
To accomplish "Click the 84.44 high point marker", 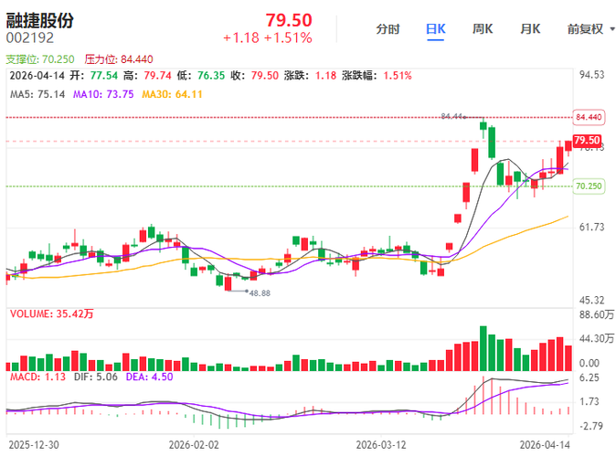I will pos(452,116).
